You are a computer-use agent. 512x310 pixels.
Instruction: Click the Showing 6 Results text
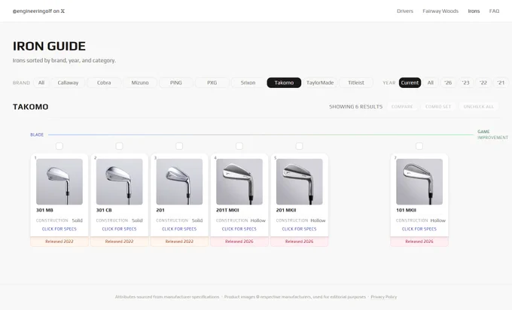[x=355, y=107]
